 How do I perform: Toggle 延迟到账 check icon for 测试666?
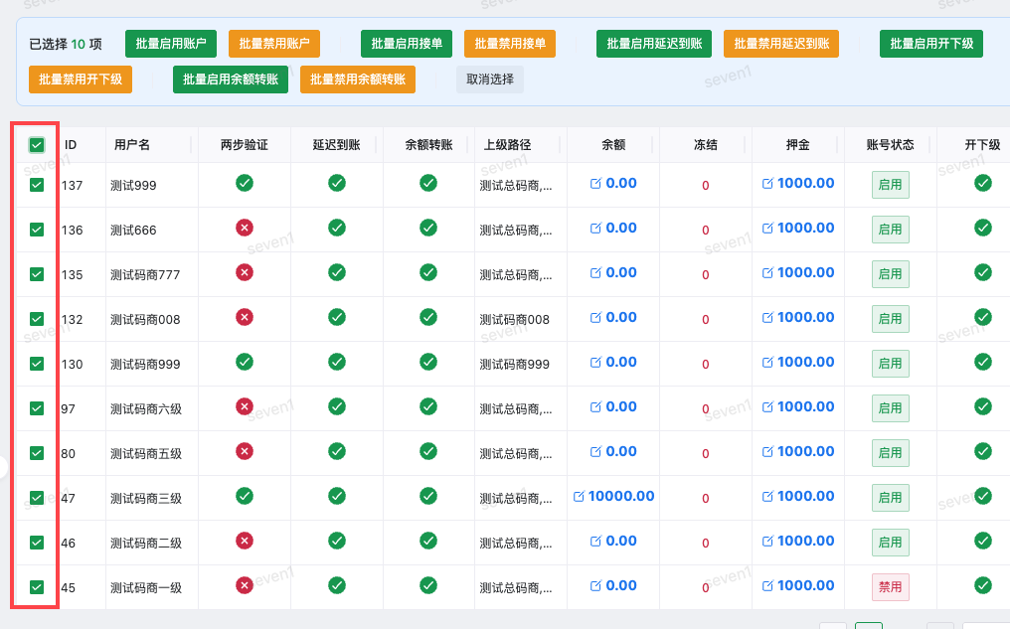tap(337, 228)
